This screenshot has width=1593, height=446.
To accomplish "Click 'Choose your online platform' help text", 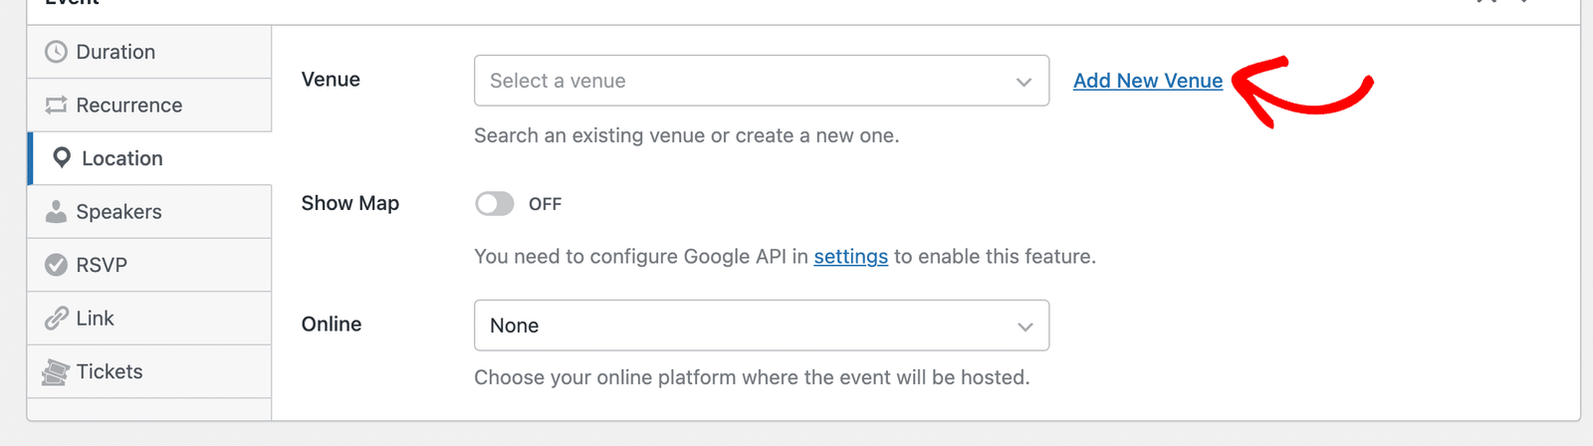I will point(752,377).
